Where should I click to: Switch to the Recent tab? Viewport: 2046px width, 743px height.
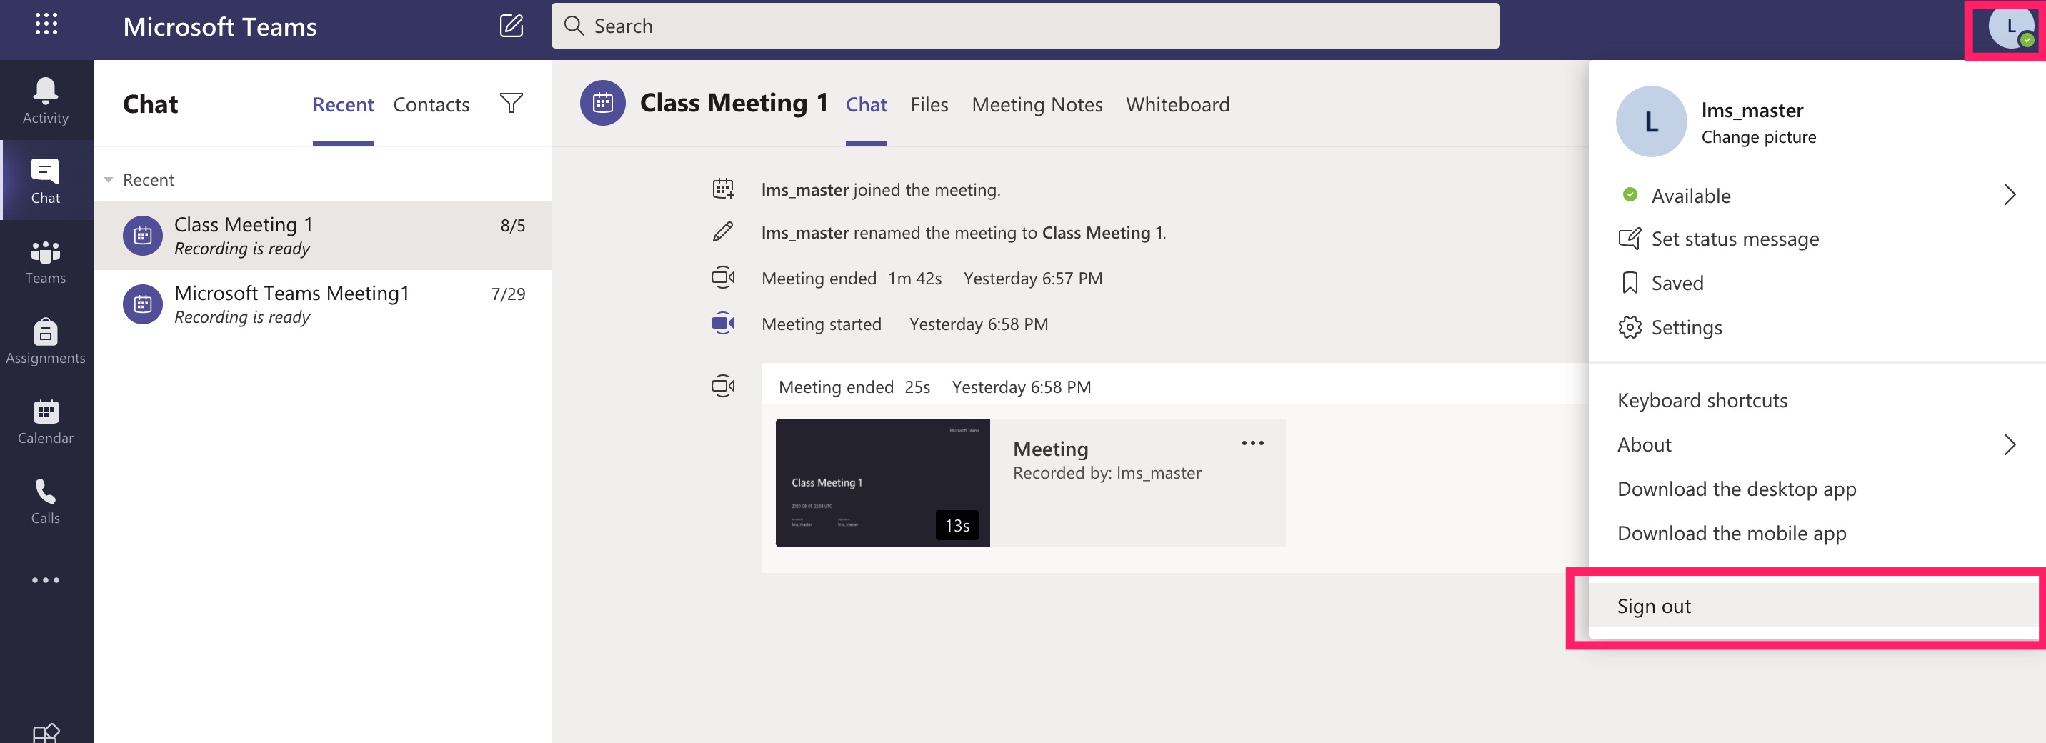click(x=343, y=104)
